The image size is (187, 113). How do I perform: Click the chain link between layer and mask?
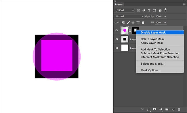coord(130,30)
